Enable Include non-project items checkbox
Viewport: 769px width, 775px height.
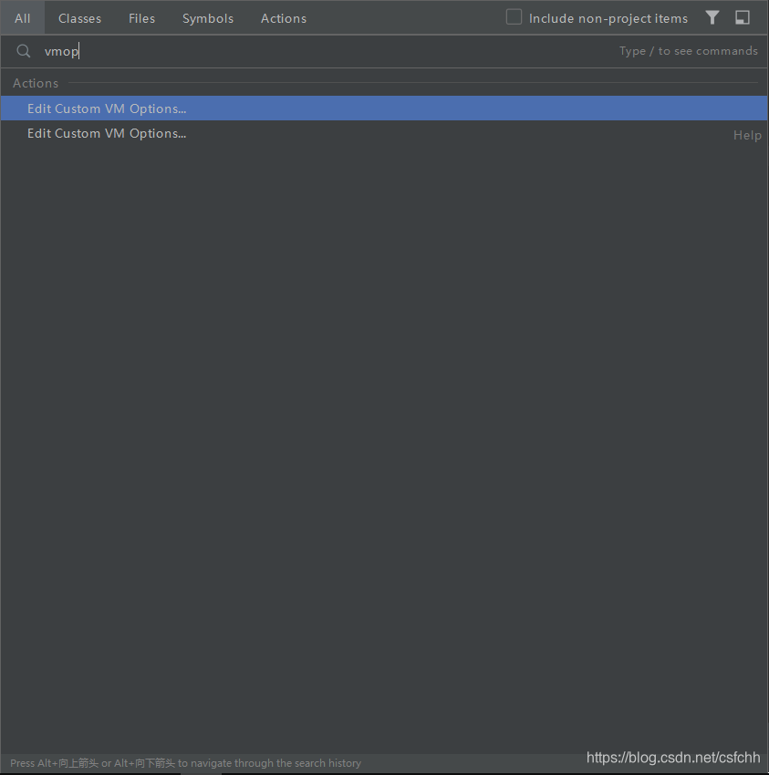pos(514,17)
